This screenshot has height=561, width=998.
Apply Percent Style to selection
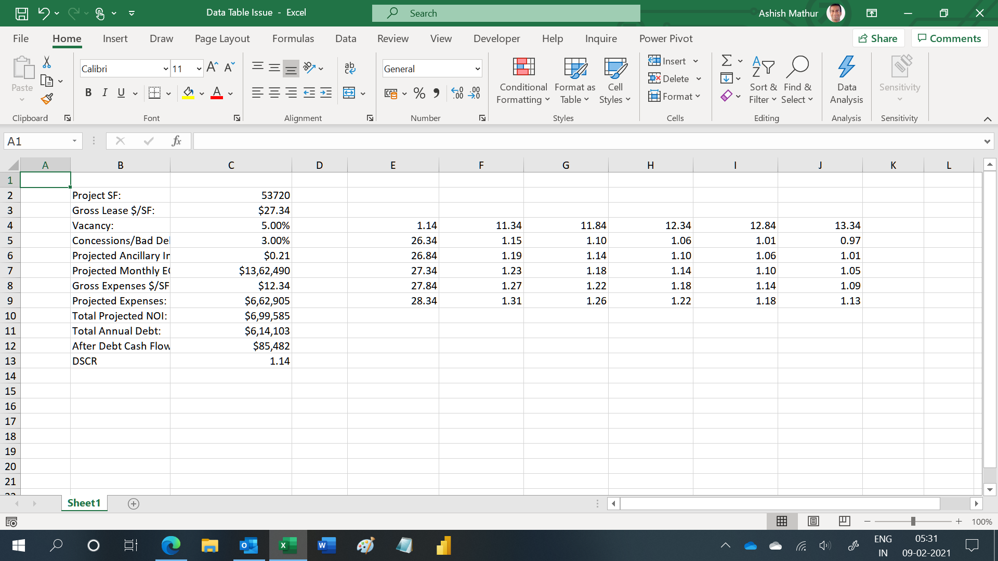pos(419,94)
